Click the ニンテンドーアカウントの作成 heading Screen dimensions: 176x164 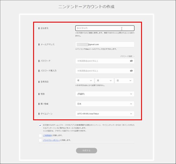pyautogui.click(x=87, y=7)
